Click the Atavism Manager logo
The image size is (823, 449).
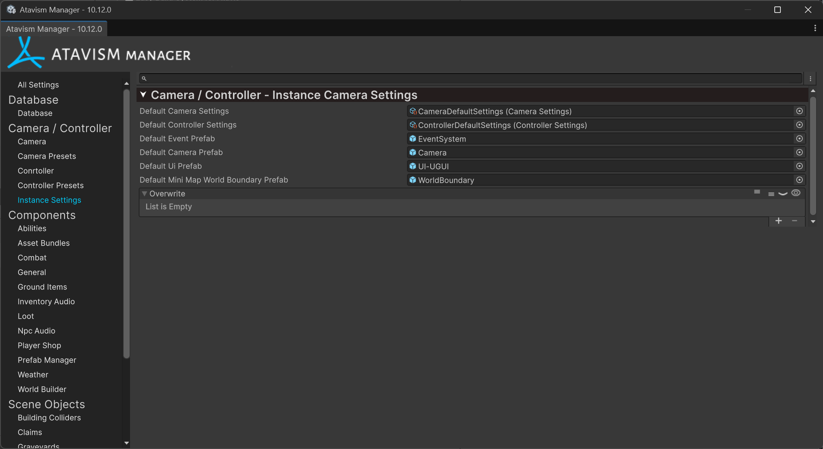[99, 53]
